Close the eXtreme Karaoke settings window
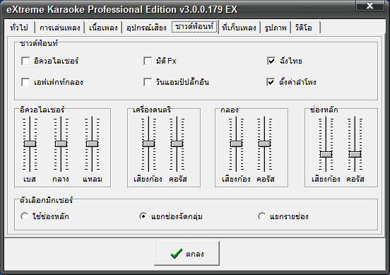This screenshot has width=390, height=275. [370, 6]
